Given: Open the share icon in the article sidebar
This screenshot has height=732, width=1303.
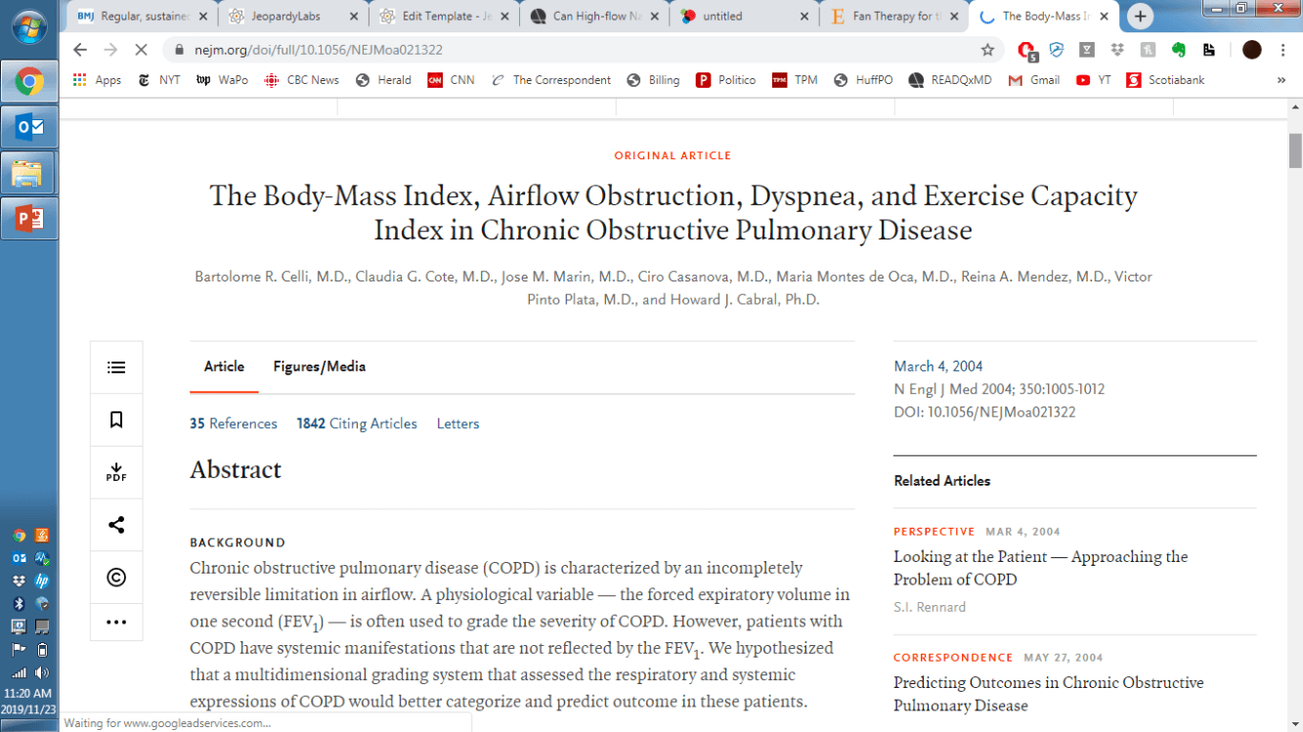Looking at the screenshot, I should coord(116,525).
